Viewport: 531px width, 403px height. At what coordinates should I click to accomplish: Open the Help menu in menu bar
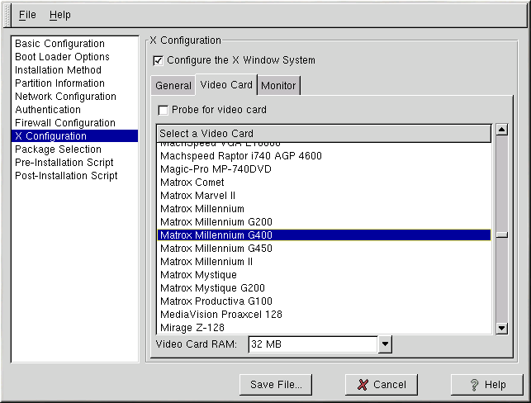(x=59, y=15)
